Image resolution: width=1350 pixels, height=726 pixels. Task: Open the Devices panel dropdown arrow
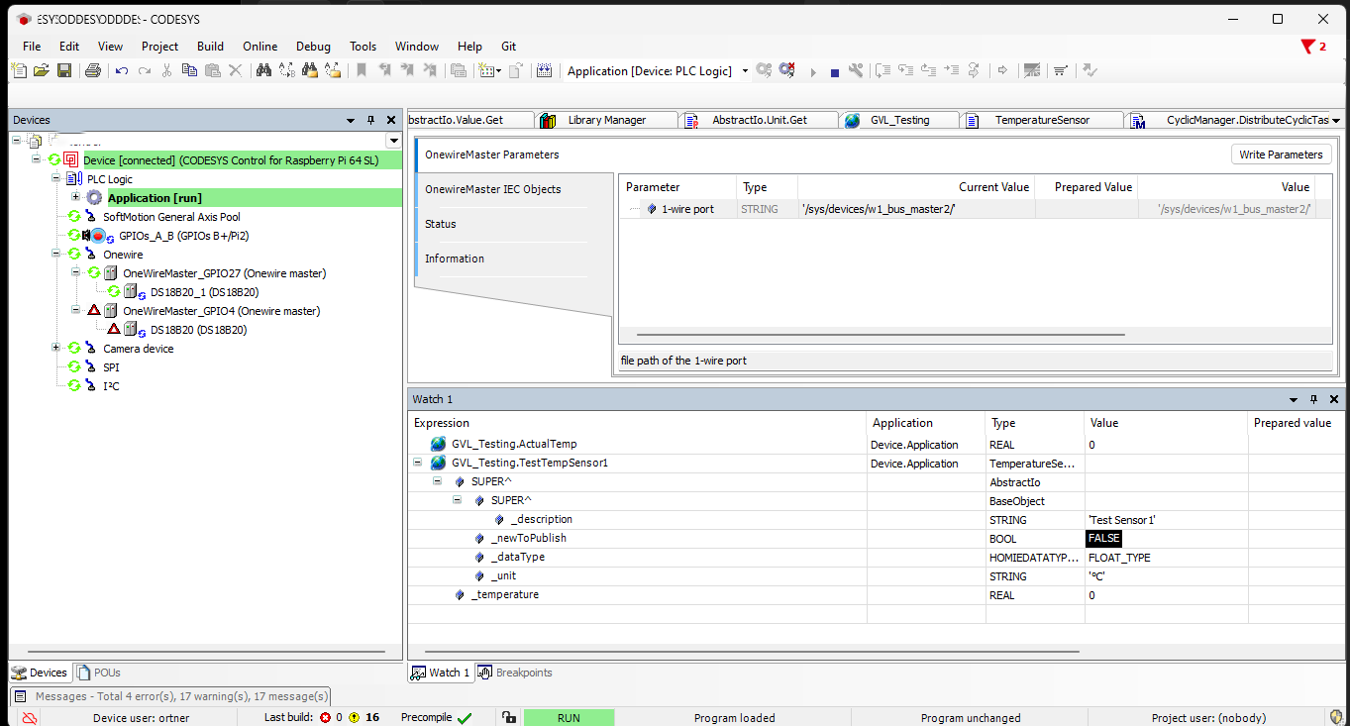351,120
